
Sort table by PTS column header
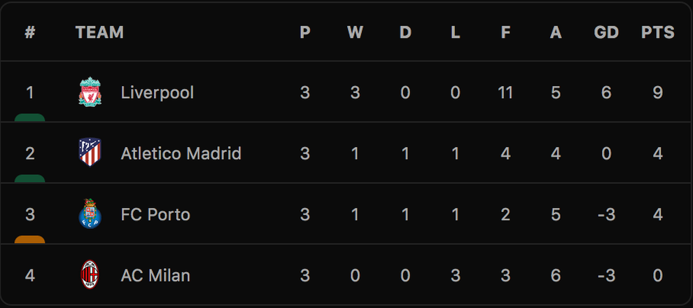tap(657, 32)
